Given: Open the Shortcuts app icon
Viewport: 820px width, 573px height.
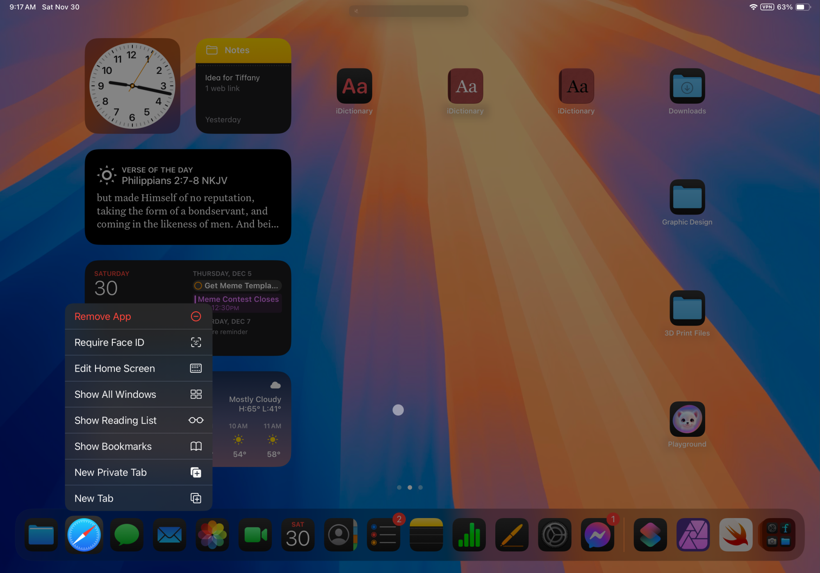Looking at the screenshot, I should point(650,535).
